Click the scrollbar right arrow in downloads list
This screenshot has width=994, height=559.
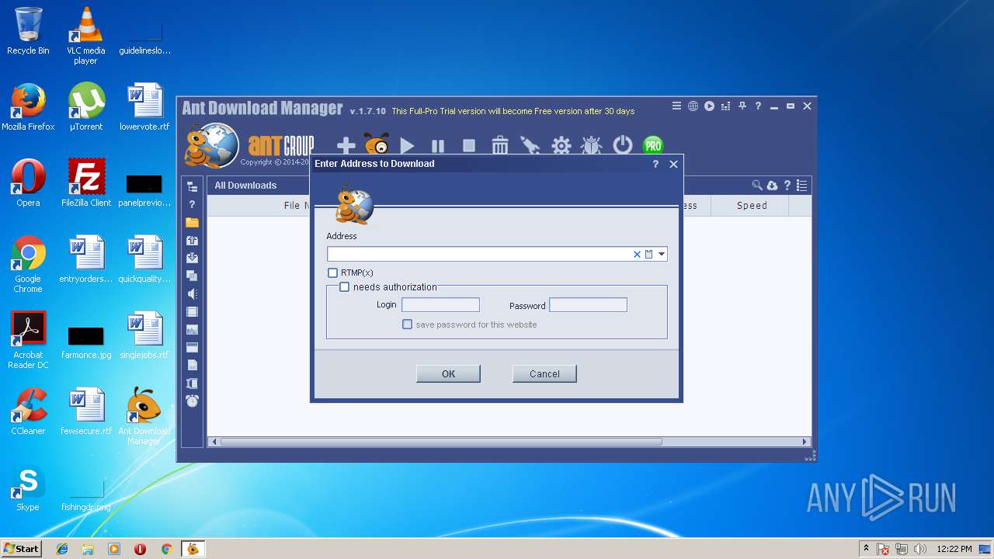[805, 442]
